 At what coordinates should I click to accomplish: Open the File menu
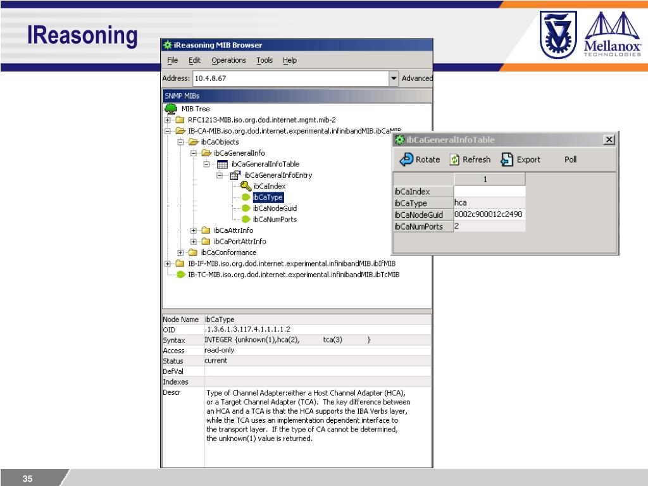(172, 60)
